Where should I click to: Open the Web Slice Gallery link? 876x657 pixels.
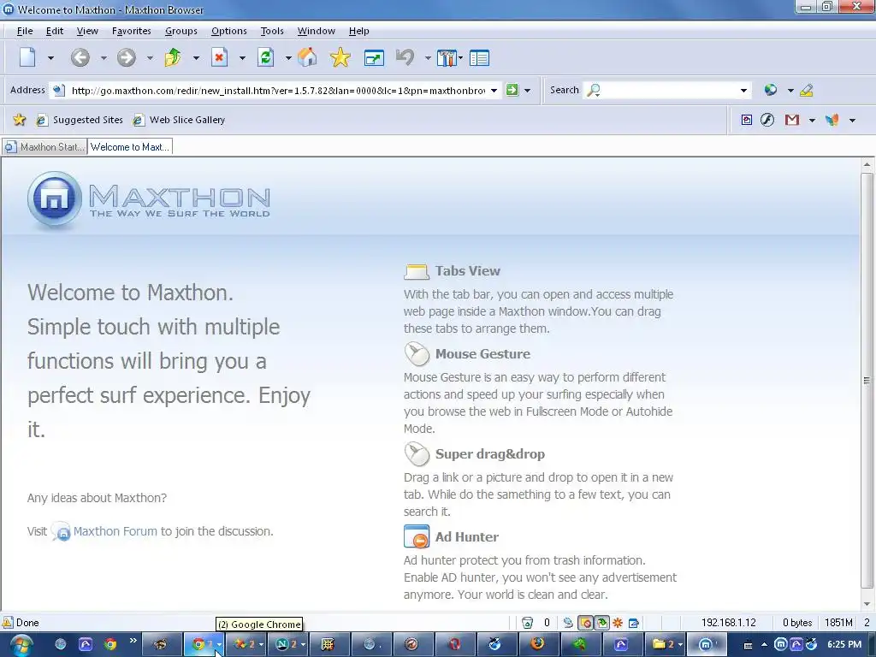(x=180, y=120)
